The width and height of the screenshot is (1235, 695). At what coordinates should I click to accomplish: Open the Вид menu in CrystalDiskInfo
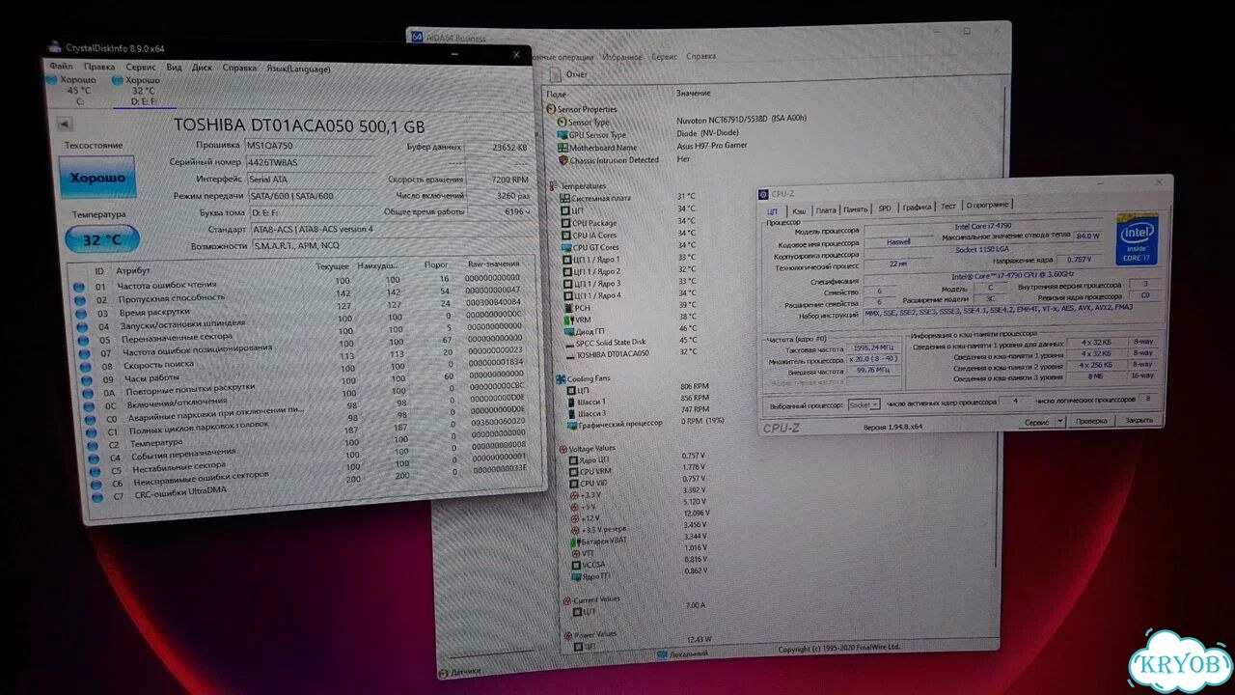coord(174,68)
